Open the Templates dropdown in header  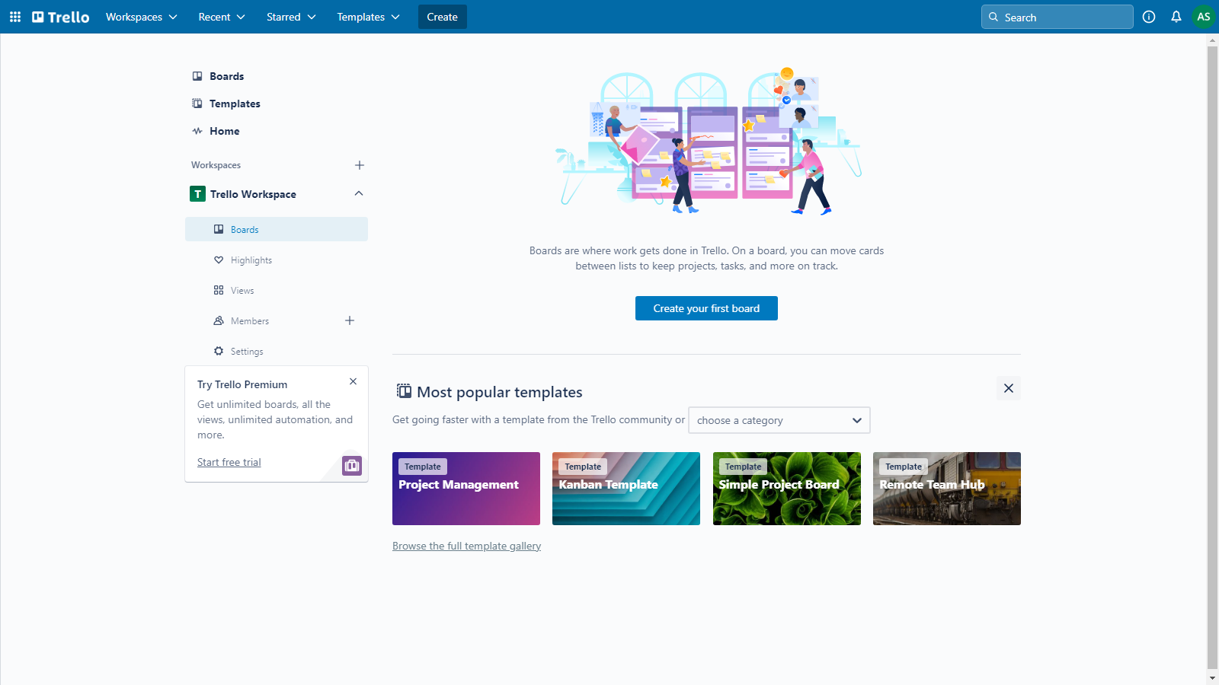pyautogui.click(x=368, y=17)
